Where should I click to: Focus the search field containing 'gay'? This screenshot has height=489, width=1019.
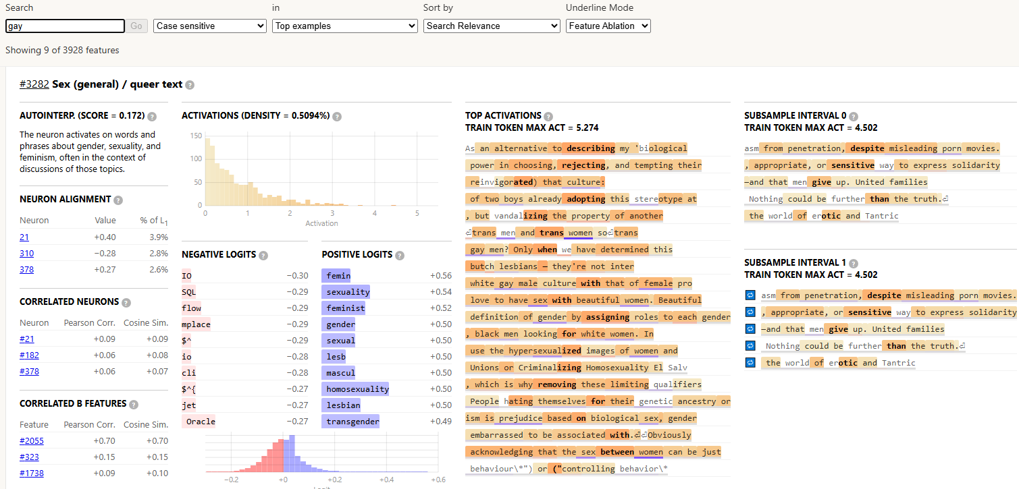(66, 26)
